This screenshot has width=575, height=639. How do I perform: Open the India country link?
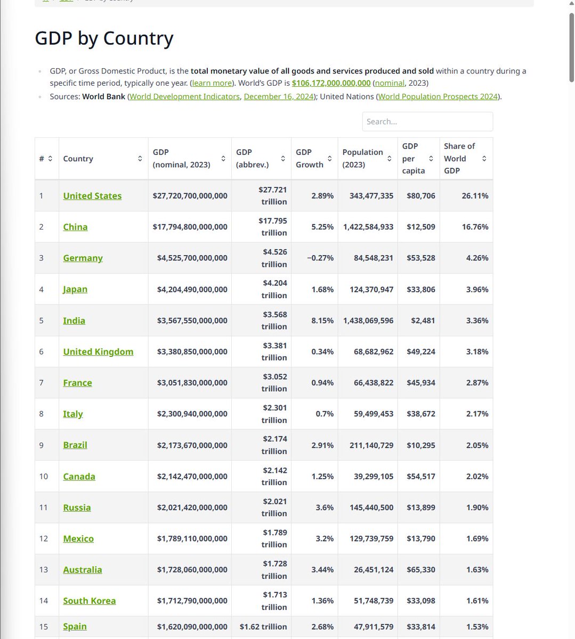pyautogui.click(x=74, y=321)
